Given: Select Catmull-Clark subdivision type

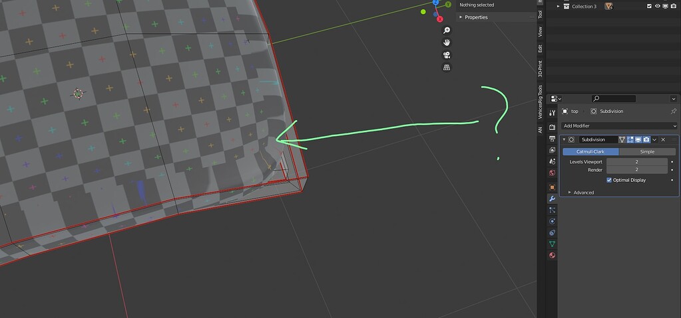Looking at the screenshot, I should 590,151.
